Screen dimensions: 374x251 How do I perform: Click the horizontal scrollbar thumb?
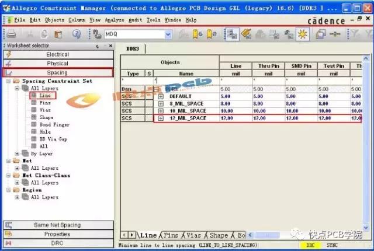coord(267,235)
